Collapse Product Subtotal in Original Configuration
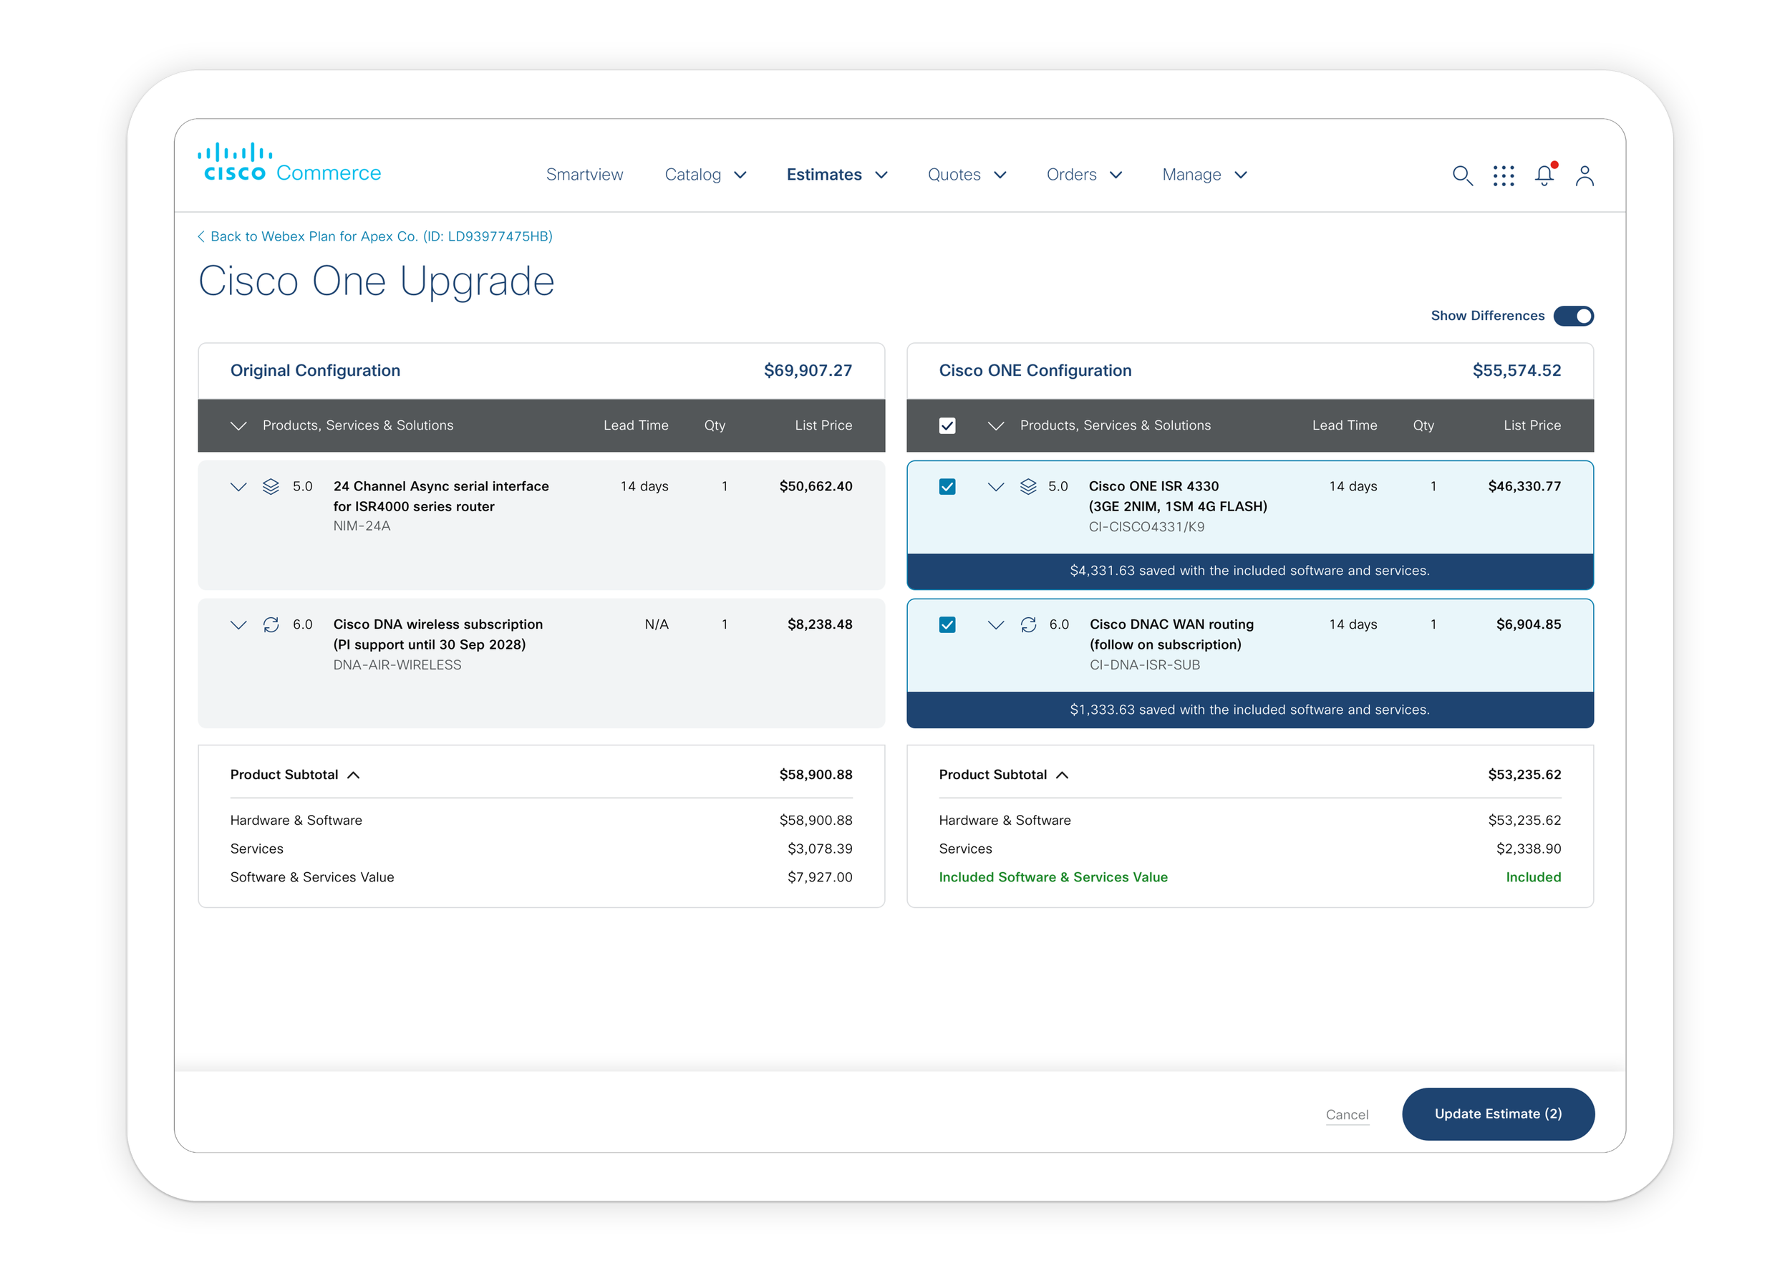 [x=354, y=775]
